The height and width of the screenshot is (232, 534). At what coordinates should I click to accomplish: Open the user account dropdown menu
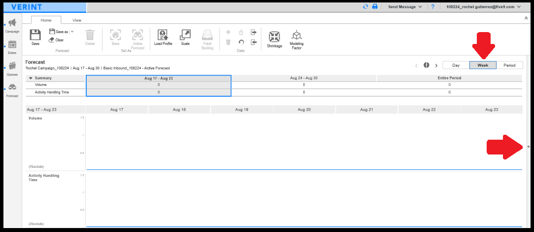(483, 6)
